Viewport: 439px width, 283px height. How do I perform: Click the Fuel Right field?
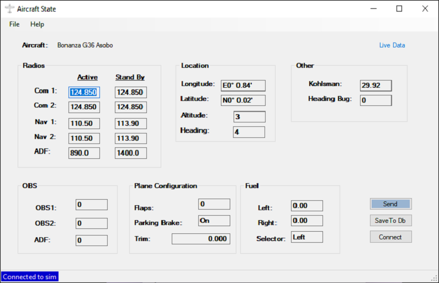(x=307, y=220)
